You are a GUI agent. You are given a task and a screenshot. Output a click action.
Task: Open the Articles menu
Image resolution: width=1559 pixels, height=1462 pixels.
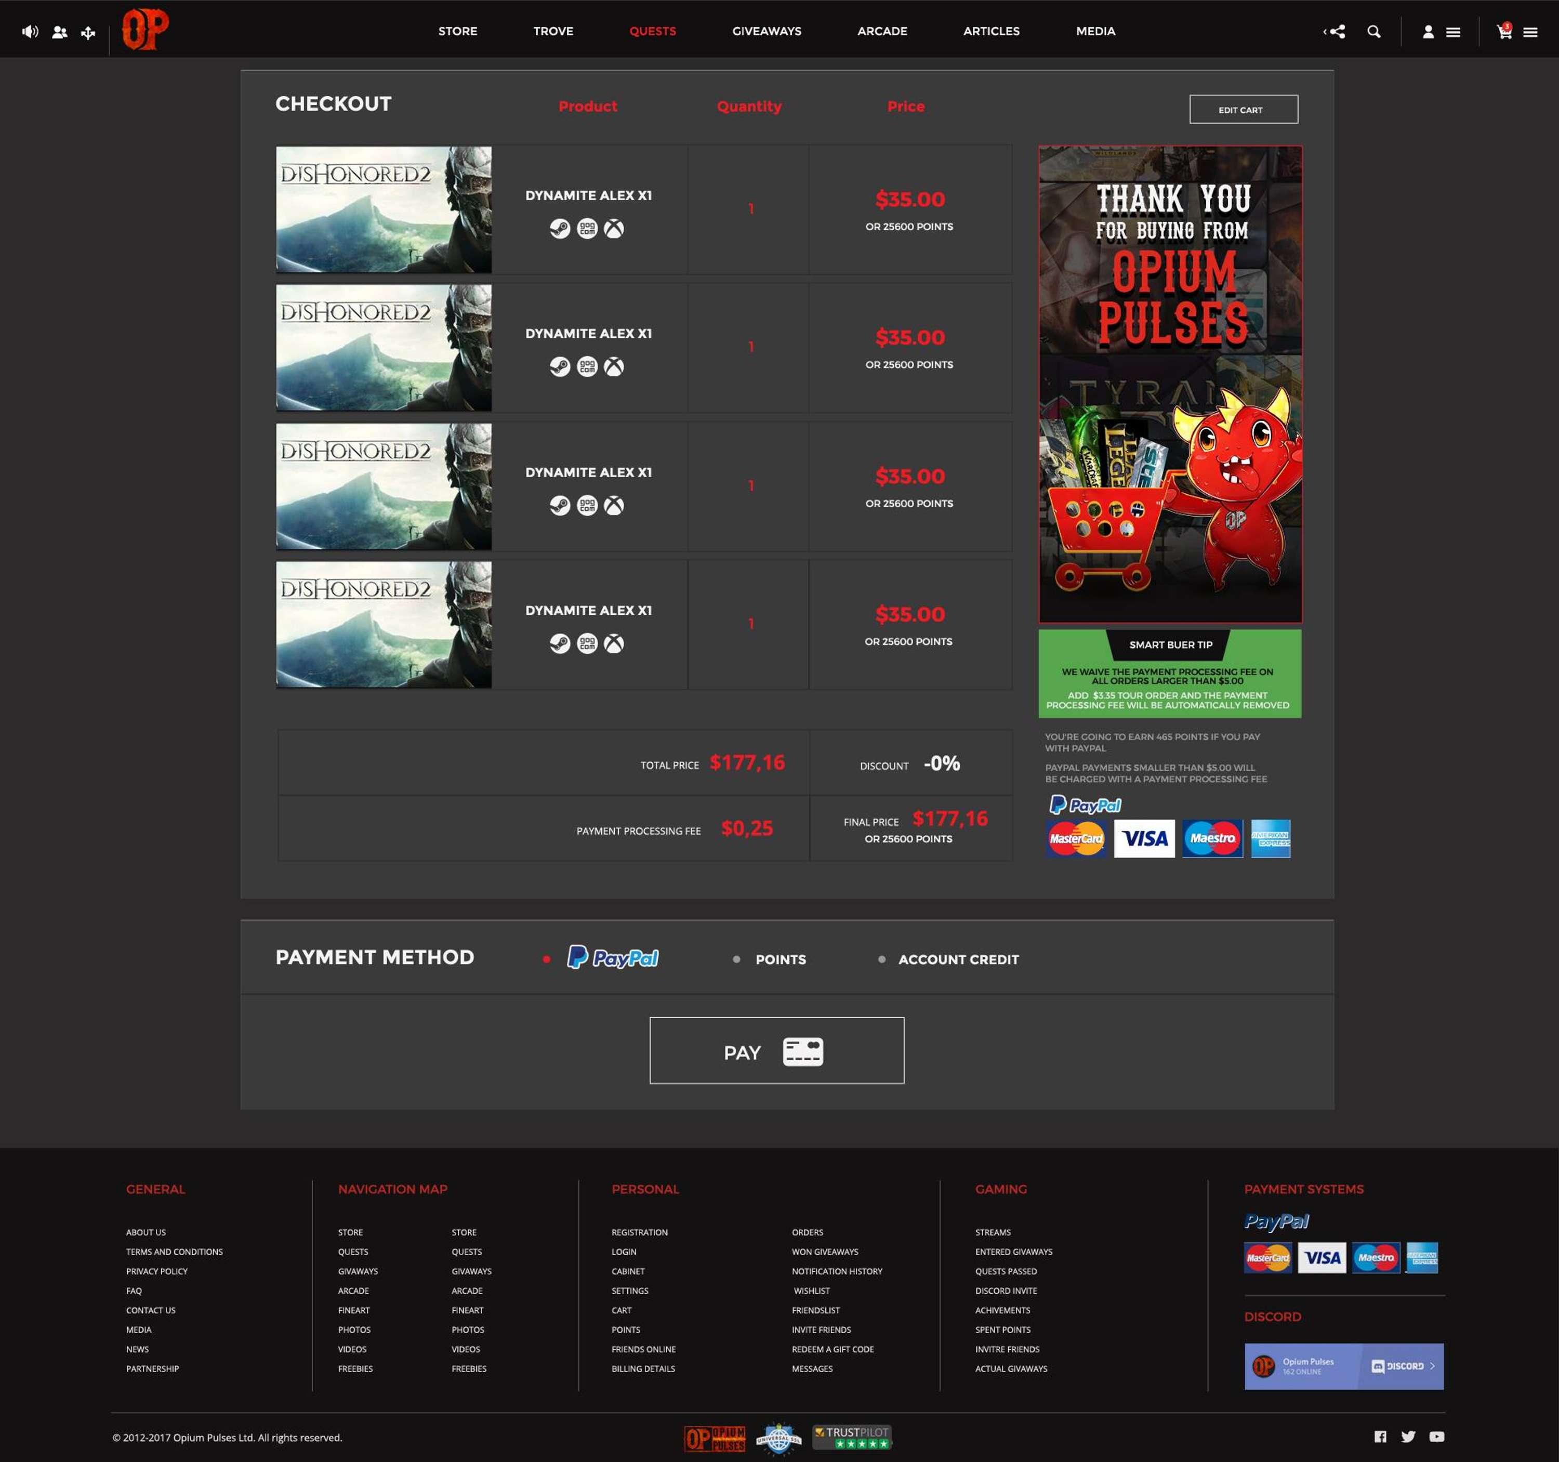point(991,31)
